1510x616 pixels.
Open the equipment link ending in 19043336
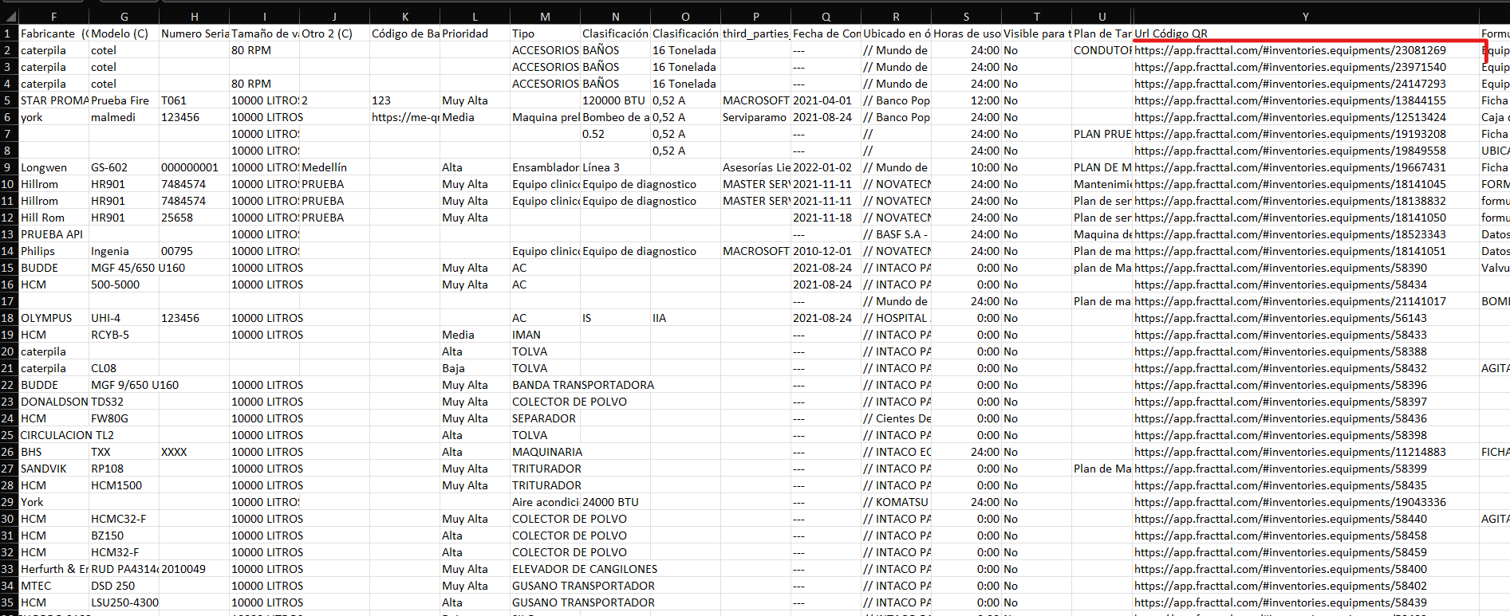[x=1289, y=502]
